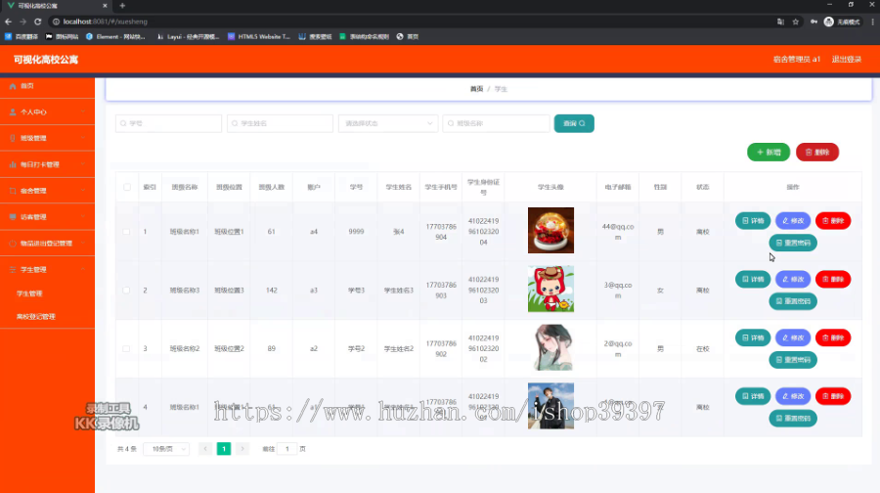Expand the 每日打卡管理 sidebar menu
880x493 pixels.
tap(47, 164)
